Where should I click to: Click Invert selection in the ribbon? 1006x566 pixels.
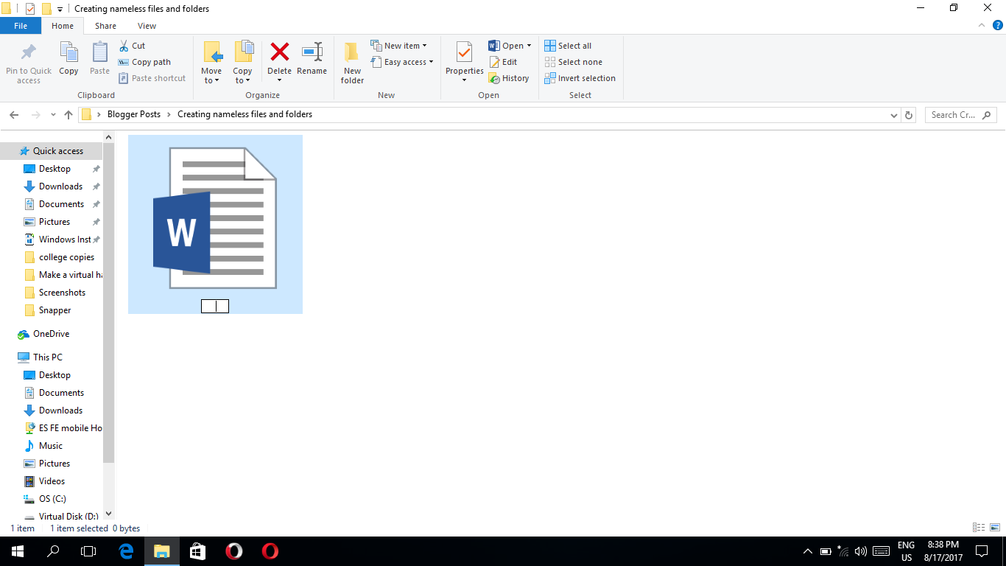(x=580, y=78)
